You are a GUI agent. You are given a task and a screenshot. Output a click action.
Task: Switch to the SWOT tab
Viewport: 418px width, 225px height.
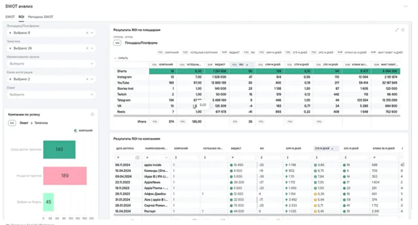point(10,17)
